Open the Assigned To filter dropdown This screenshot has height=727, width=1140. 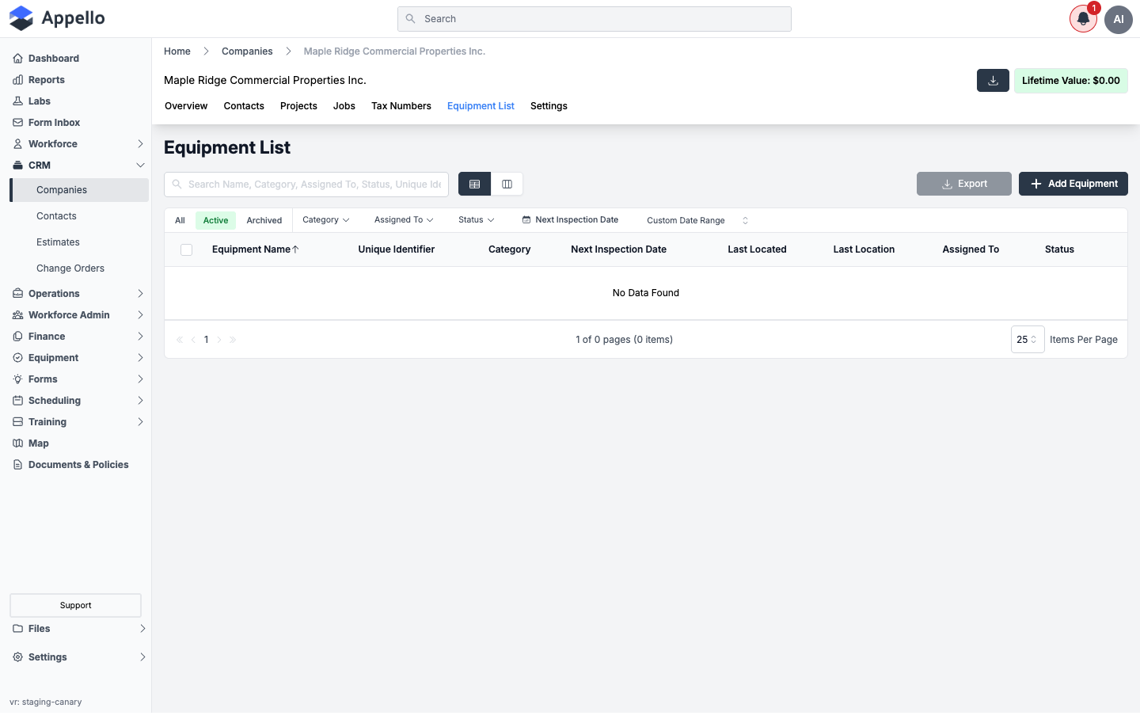(404, 220)
